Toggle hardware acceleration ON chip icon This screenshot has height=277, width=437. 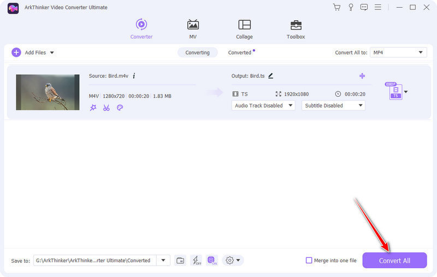click(212, 260)
